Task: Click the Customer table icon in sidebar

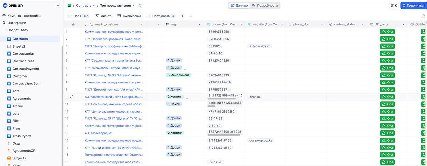Action: 9,76
